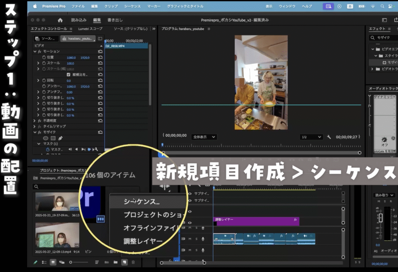This screenshot has width=398, height=272.
Task: Select the purple 調整レイヤー clip in timeline
Action: [x=256, y=221]
